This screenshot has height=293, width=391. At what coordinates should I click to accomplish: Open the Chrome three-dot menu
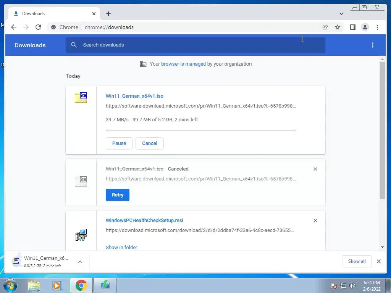377,27
